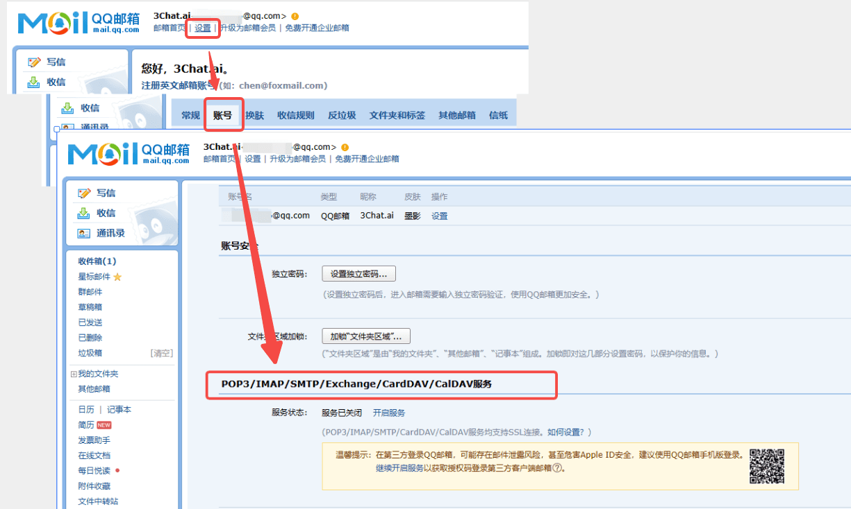
Task: Click the 如何设置? help link
Action: pyautogui.click(x=565, y=432)
